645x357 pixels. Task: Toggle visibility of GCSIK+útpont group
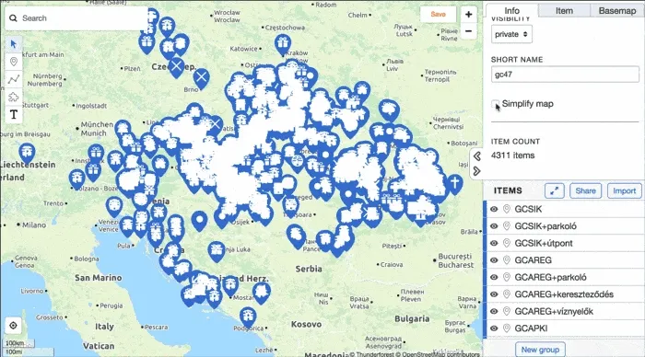click(x=494, y=243)
